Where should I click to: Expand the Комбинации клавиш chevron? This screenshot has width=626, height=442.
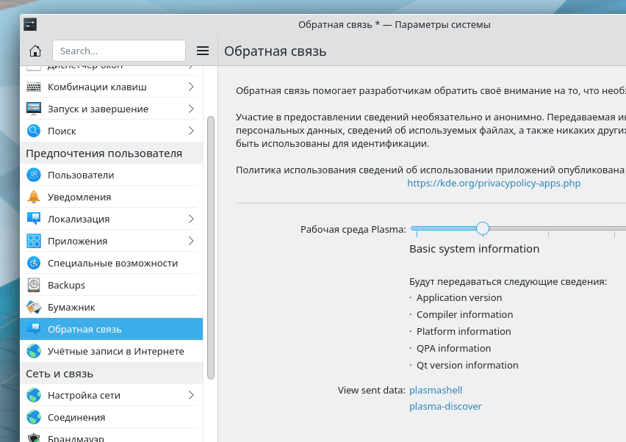point(191,87)
